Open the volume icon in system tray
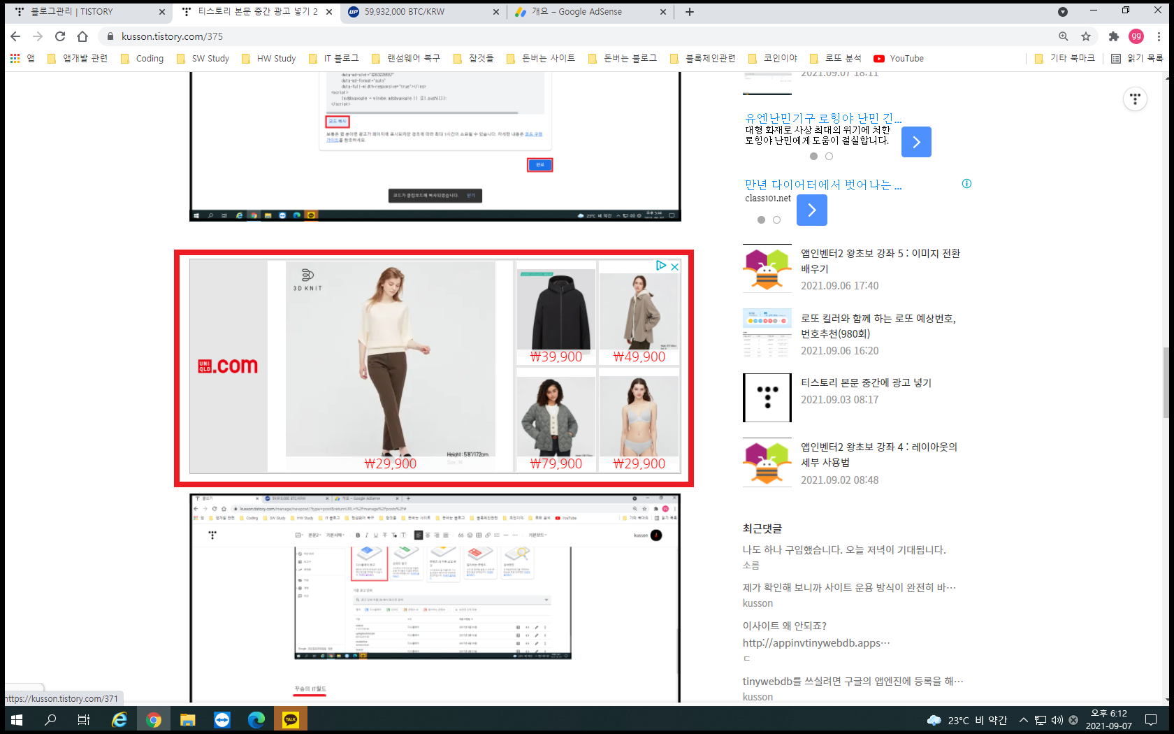 [x=1057, y=720]
